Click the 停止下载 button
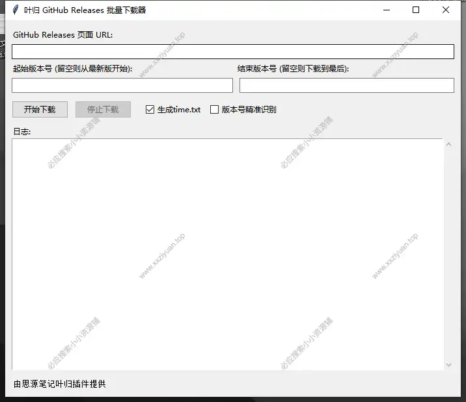 (x=103, y=109)
